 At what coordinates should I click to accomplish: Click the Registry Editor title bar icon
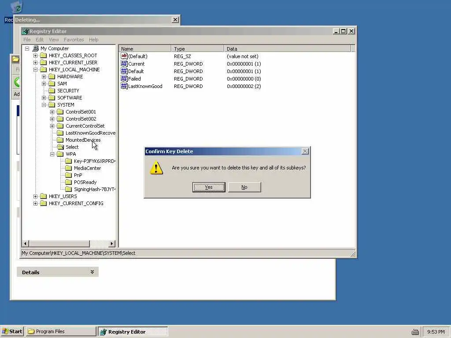(25, 31)
